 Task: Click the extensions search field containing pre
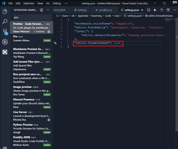32,18
